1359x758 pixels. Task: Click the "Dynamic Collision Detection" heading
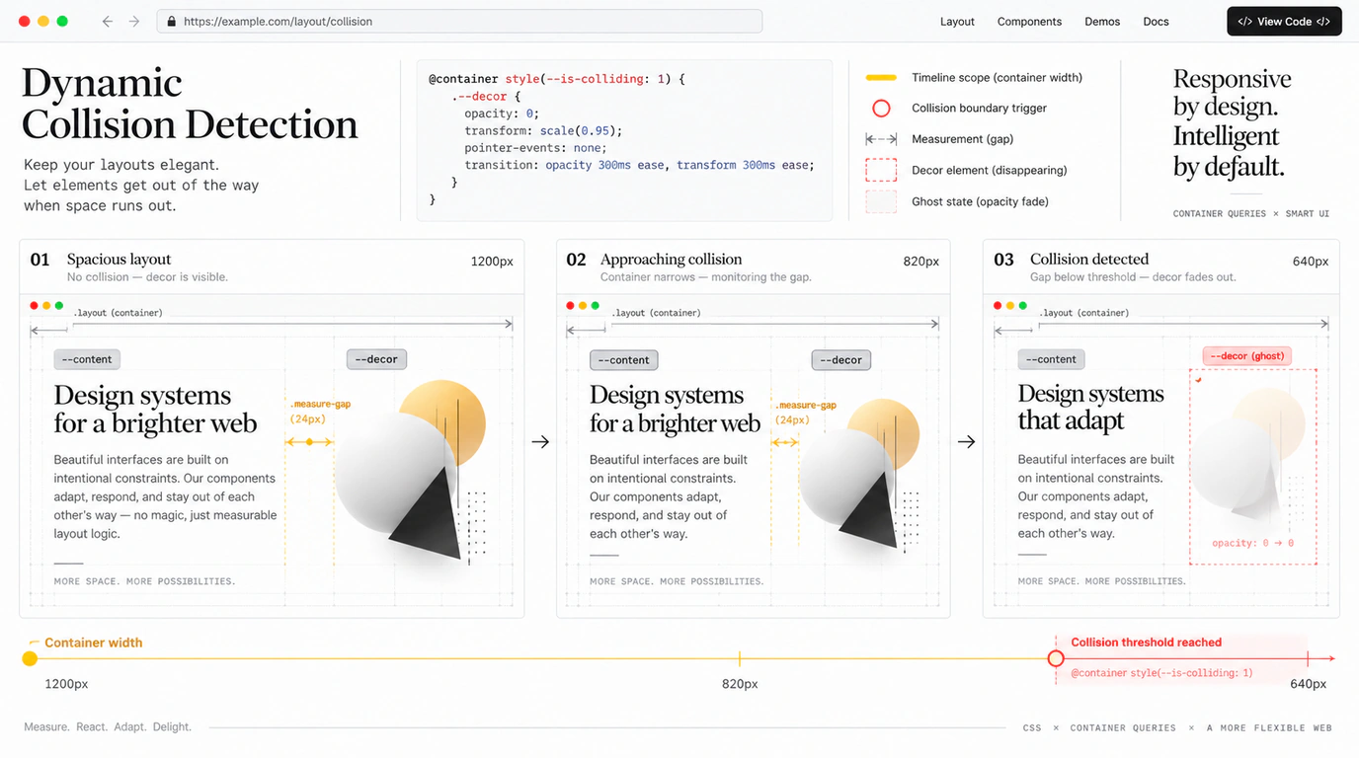pyautogui.click(x=190, y=104)
